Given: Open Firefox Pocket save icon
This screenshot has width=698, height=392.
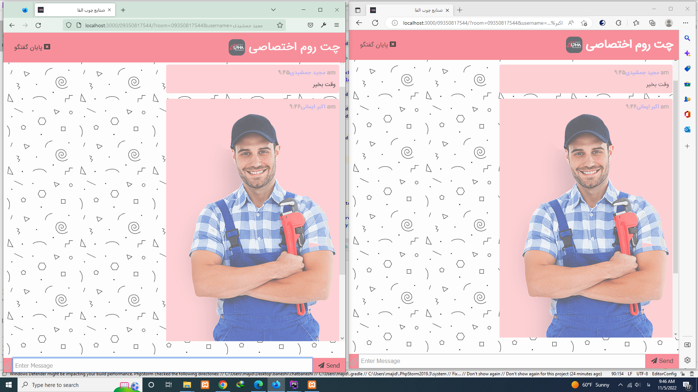Looking at the screenshot, I should tap(310, 25).
